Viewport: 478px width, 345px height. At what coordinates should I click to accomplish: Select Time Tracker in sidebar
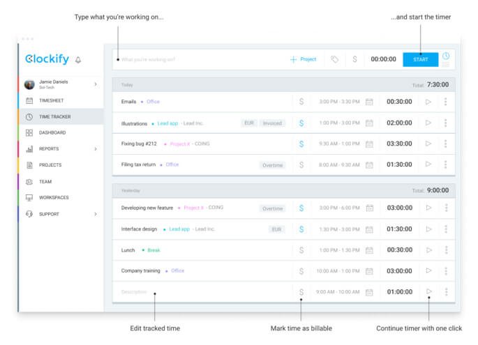pyautogui.click(x=61, y=116)
